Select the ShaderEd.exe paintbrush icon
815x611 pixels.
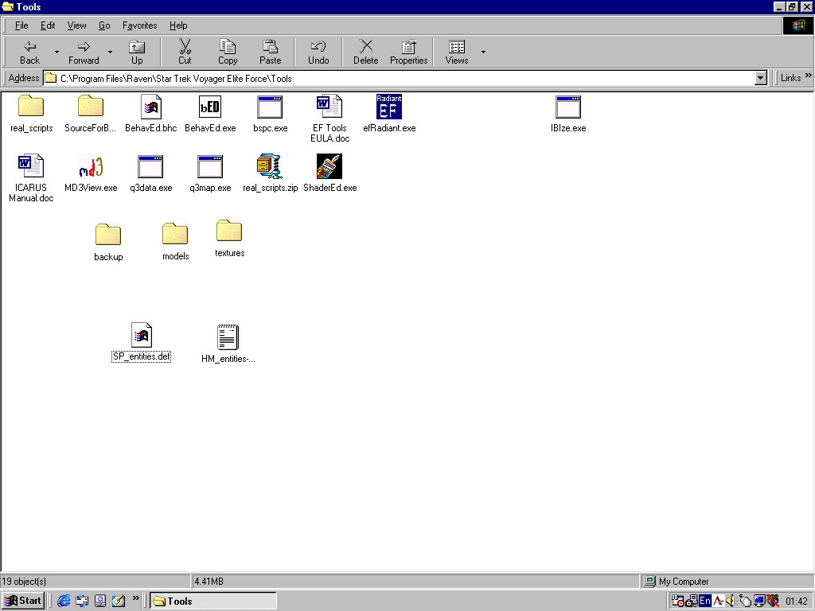tap(330, 166)
